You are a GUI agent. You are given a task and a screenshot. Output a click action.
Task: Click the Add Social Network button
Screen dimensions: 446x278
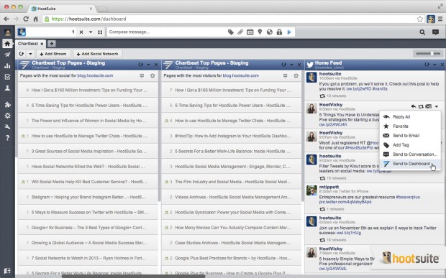coord(98,54)
